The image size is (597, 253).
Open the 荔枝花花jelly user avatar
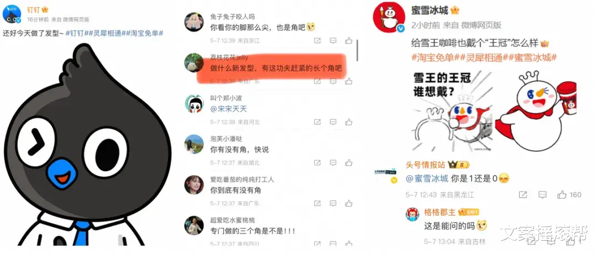[x=193, y=62]
